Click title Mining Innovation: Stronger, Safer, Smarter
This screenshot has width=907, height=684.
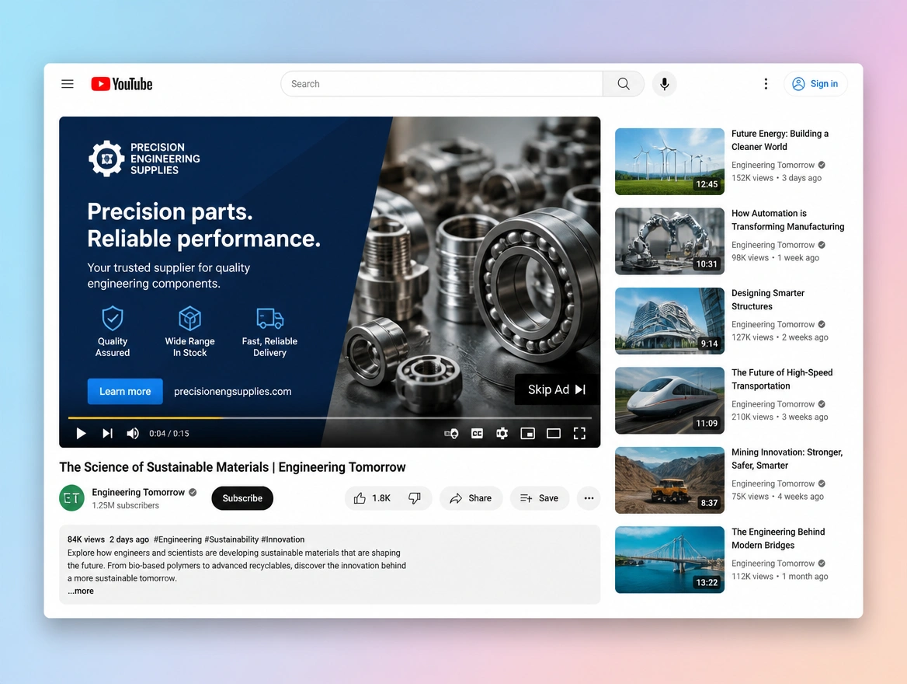pos(787,459)
